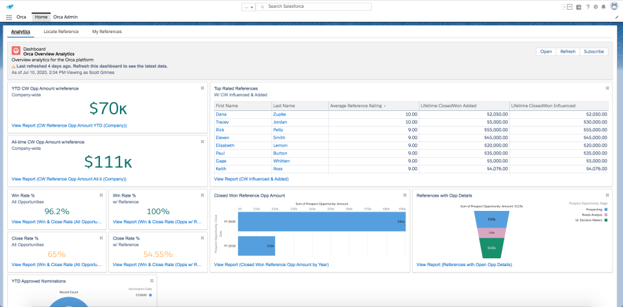Expand the All-time CW Opp Amount widget
Screen dimensions: 623x307
coord(202,141)
